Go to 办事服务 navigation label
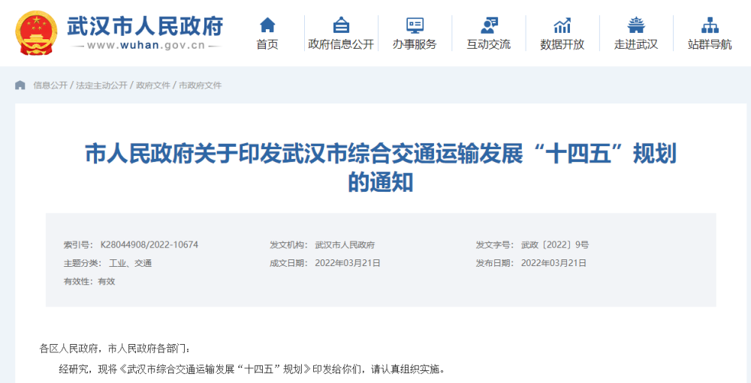Screen dimensions: 751x383 [415, 45]
